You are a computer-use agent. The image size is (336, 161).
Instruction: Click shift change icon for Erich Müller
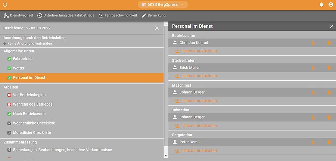click(x=314, y=68)
